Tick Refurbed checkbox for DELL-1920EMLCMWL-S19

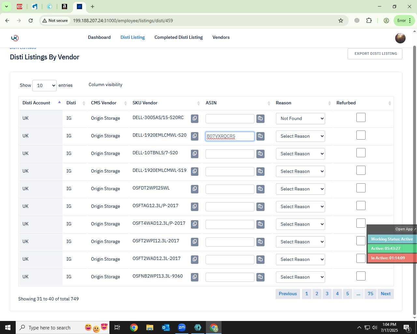(x=361, y=170)
